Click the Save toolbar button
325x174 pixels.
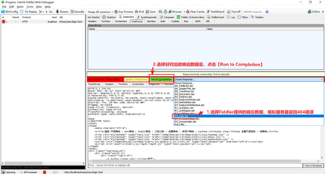pos(151,12)
